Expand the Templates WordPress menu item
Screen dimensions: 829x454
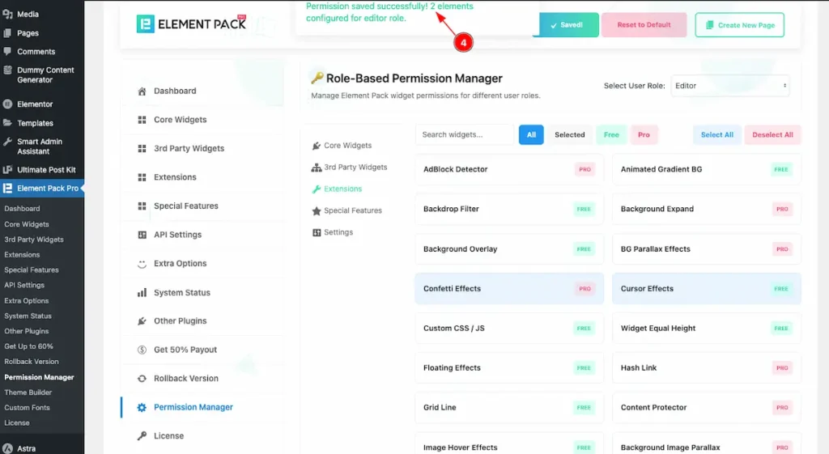pyautogui.click(x=35, y=123)
